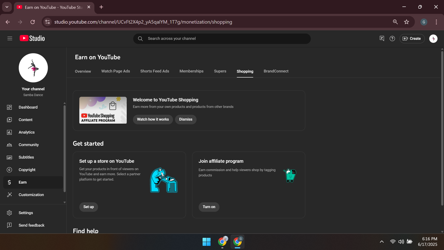The width and height of the screenshot is (444, 250).
Task: Turn on the affiliate program
Action: point(209,207)
